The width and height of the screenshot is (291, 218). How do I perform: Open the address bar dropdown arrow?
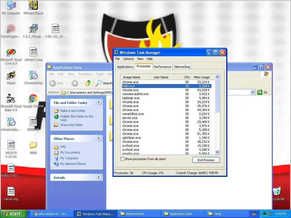point(253,92)
